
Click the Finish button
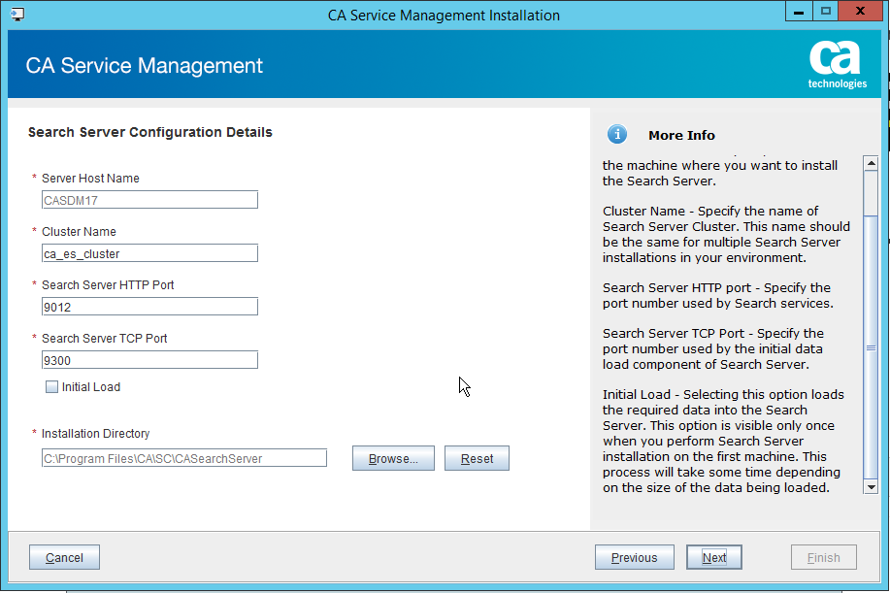click(x=823, y=558)
